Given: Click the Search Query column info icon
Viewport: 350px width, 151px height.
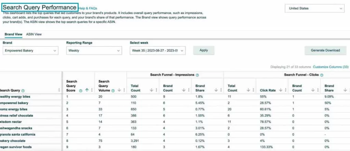Looking at the screenshot, I should click(23, 91).
